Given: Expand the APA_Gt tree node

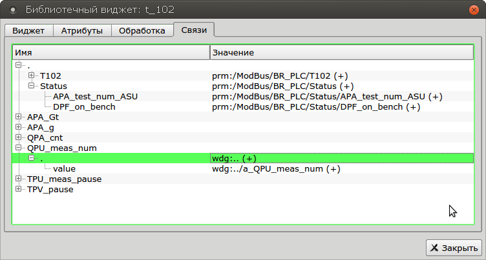Looking at the screenshot, I should point(18,117).
